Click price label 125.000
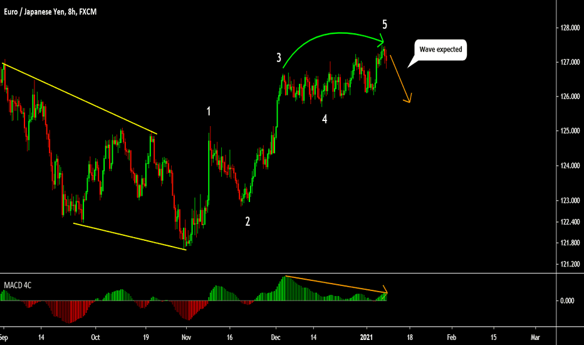Viewport: 584px width, 345px height. point(570,131)
